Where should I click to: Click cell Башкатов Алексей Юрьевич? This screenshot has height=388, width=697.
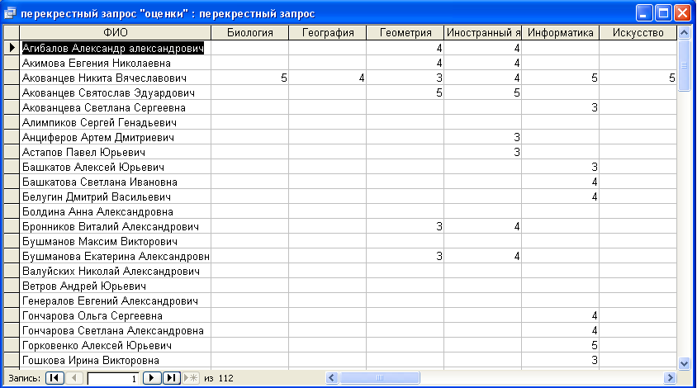click(115, 167)
